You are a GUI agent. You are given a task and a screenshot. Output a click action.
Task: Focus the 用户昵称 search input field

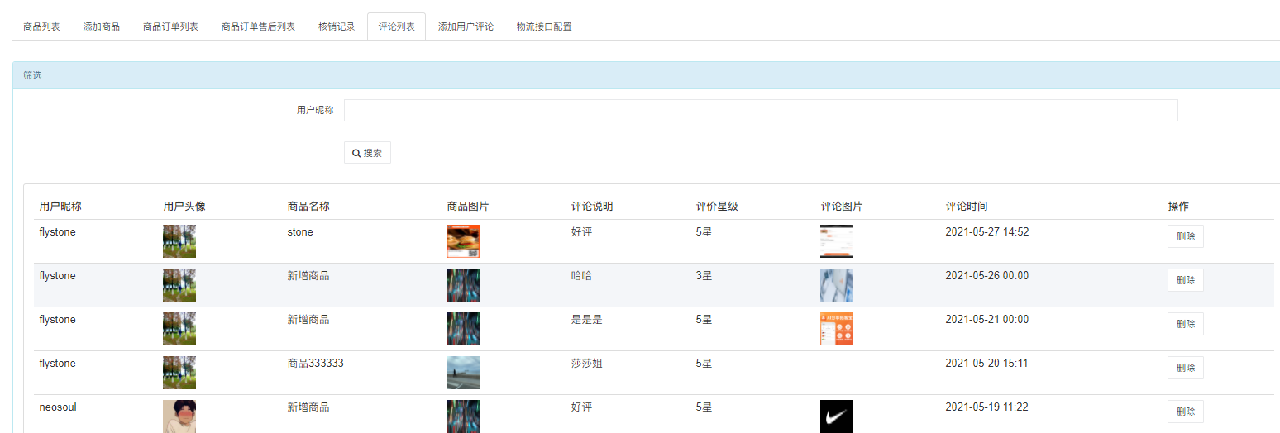tap(761, 110)
